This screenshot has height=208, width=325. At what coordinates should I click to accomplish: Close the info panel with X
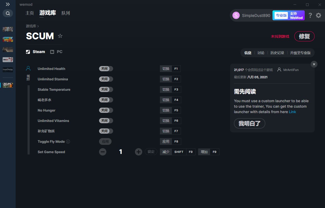(314, 64)
